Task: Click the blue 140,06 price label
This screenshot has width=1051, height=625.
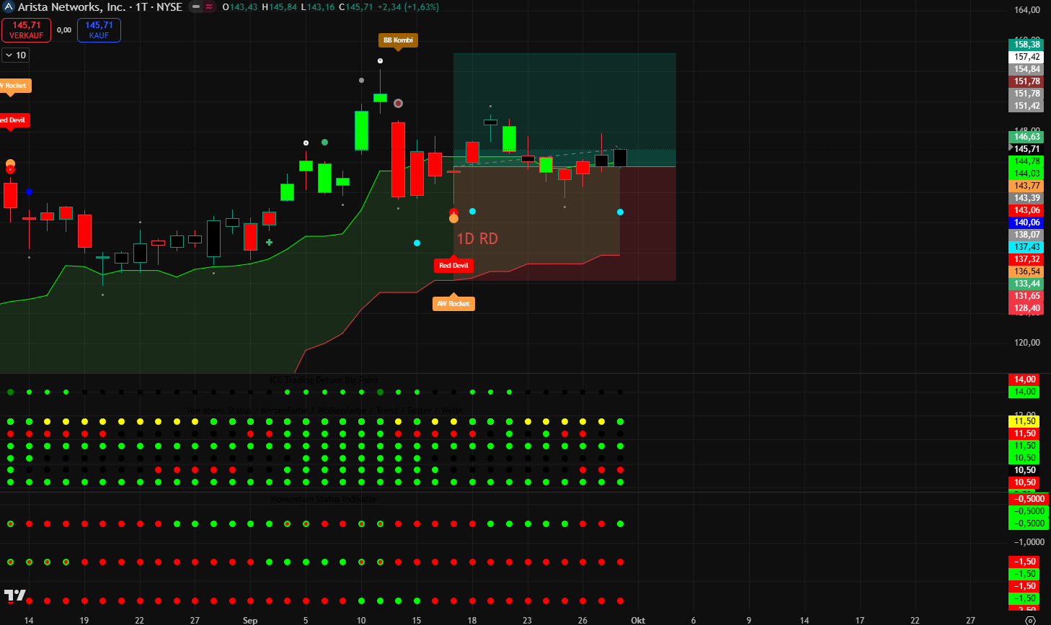Action: [x=1026, y=222]
